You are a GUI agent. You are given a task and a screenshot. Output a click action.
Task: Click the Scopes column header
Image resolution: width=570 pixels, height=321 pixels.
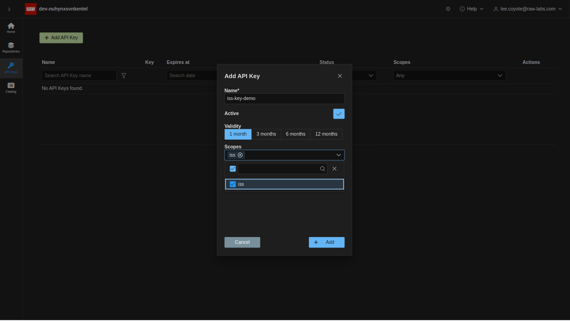[x=402, y=62]
